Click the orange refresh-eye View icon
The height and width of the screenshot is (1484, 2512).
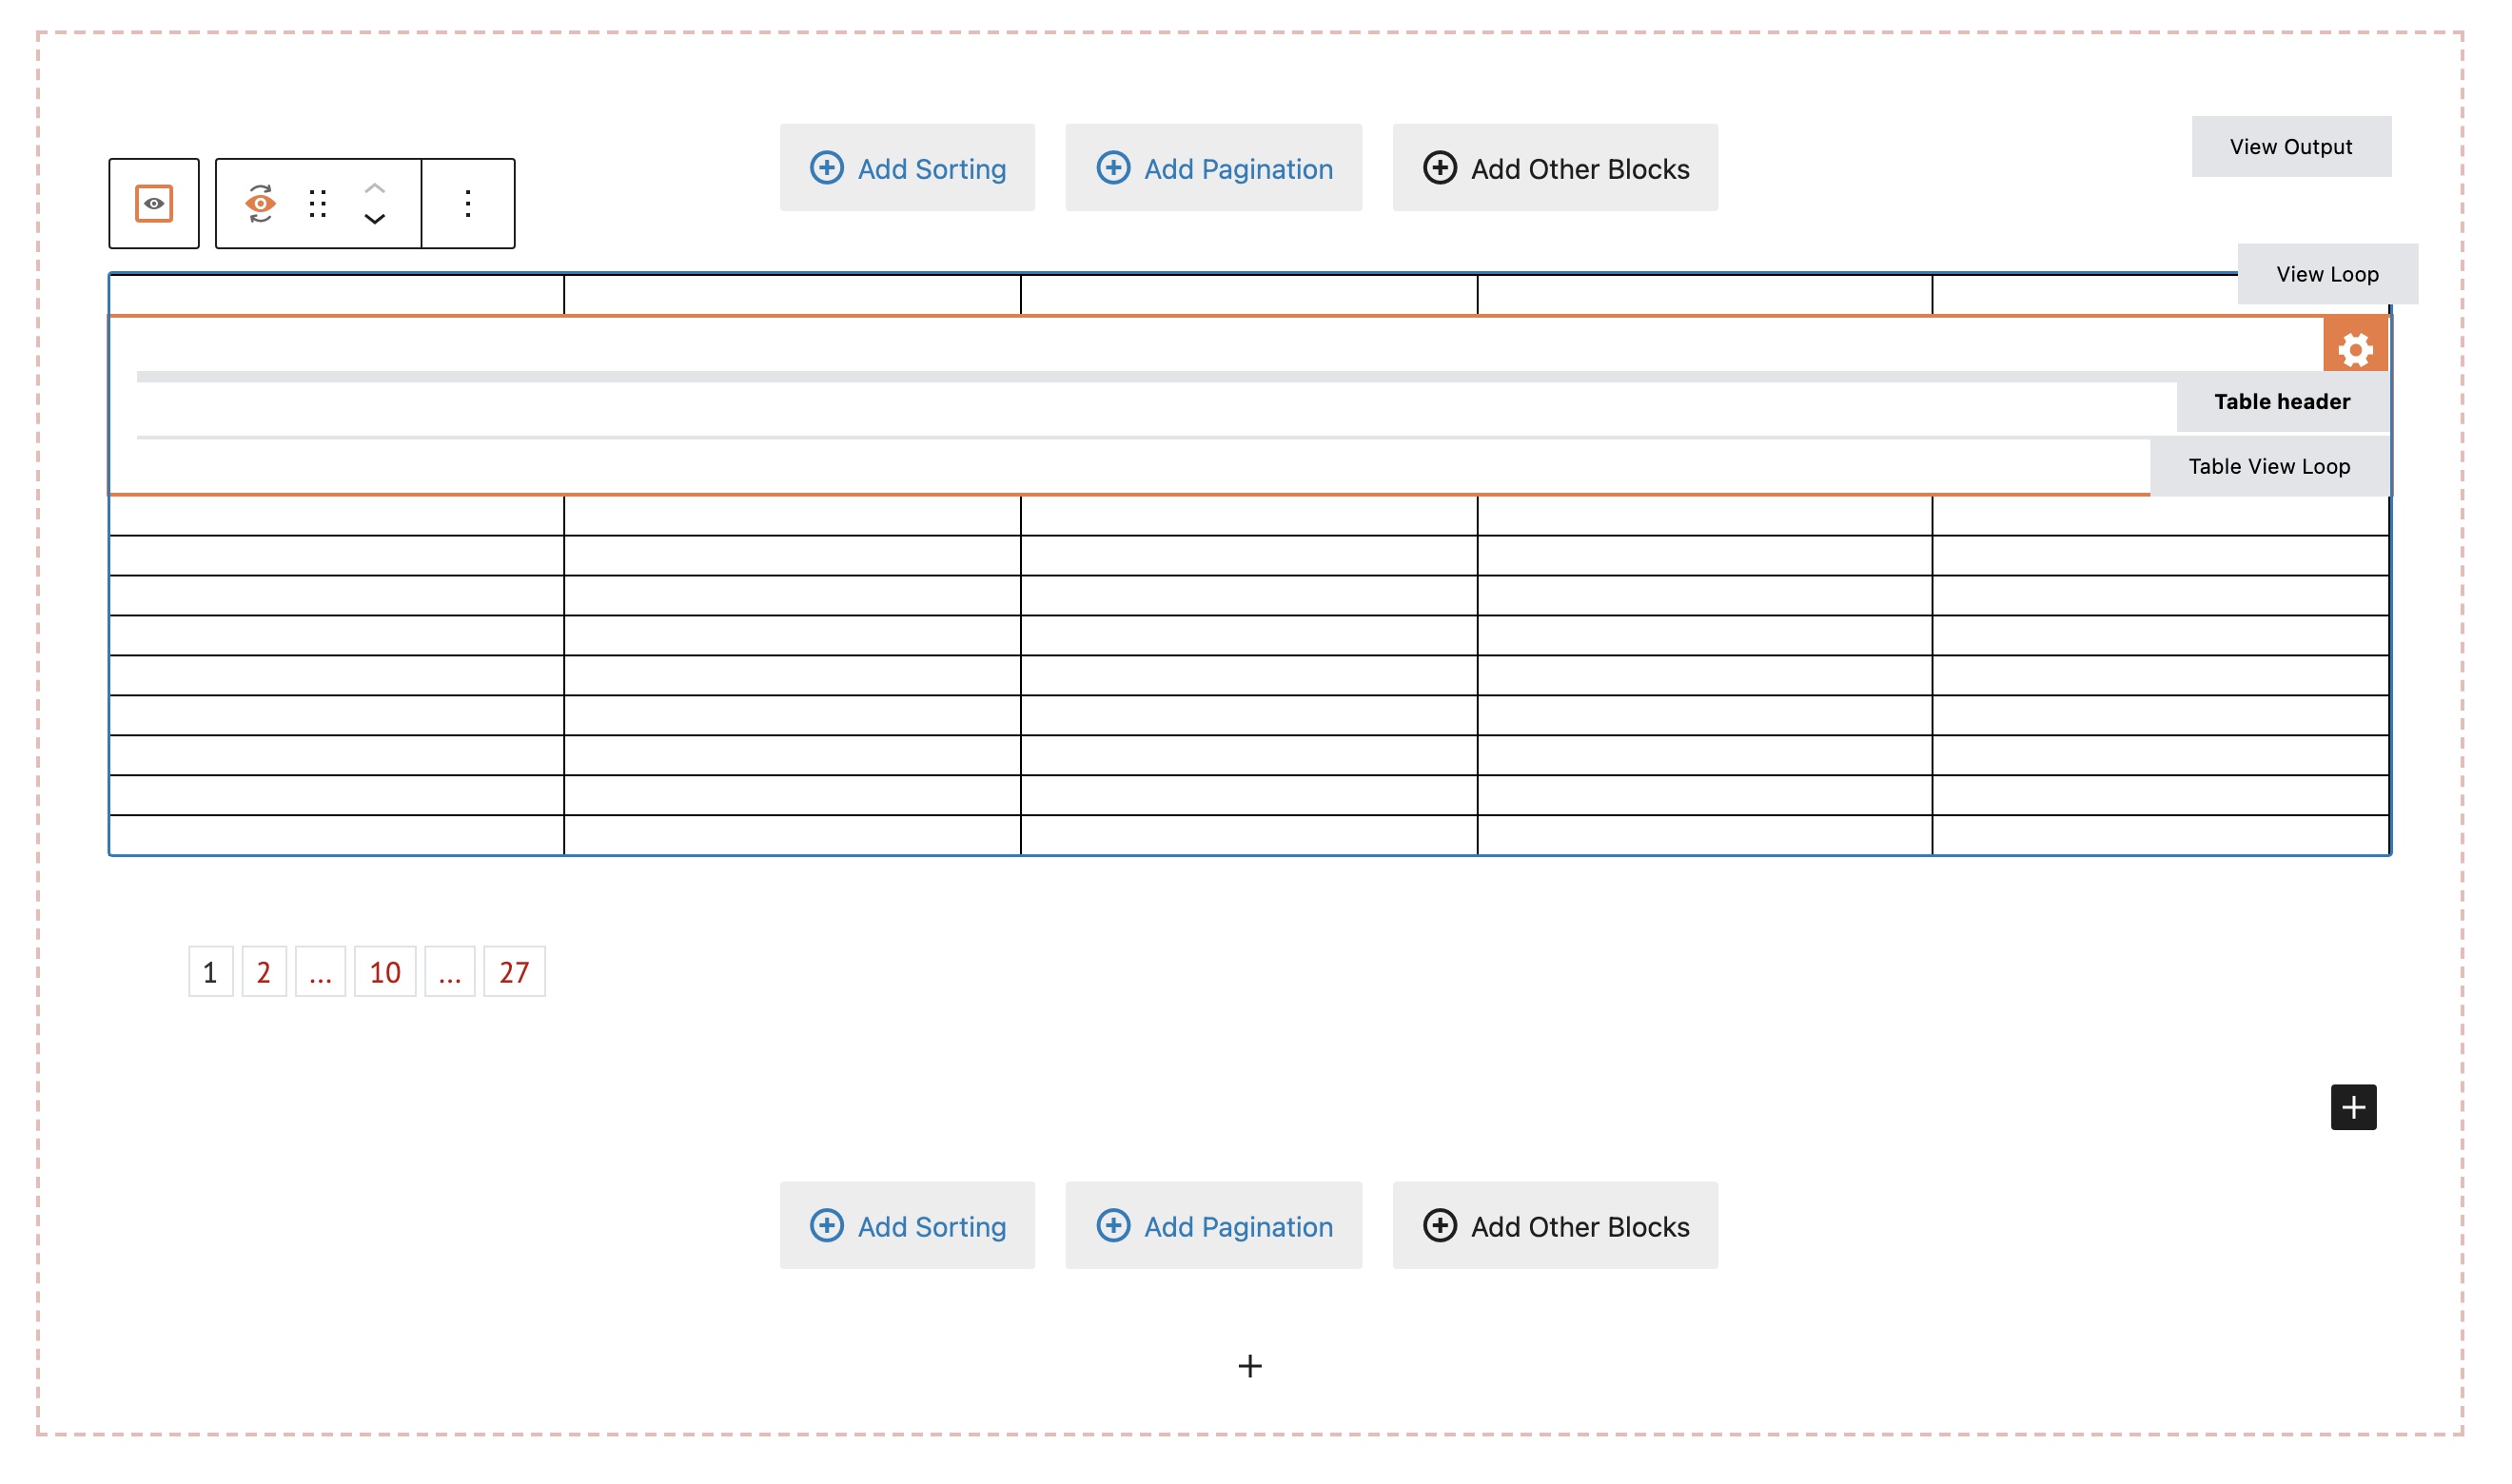coord(260,203)
